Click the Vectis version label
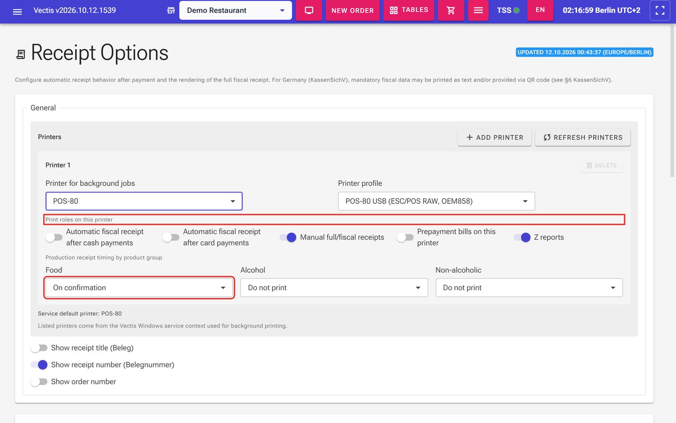Viewport: 676px width, 423px height. click(x=75, y=10)
